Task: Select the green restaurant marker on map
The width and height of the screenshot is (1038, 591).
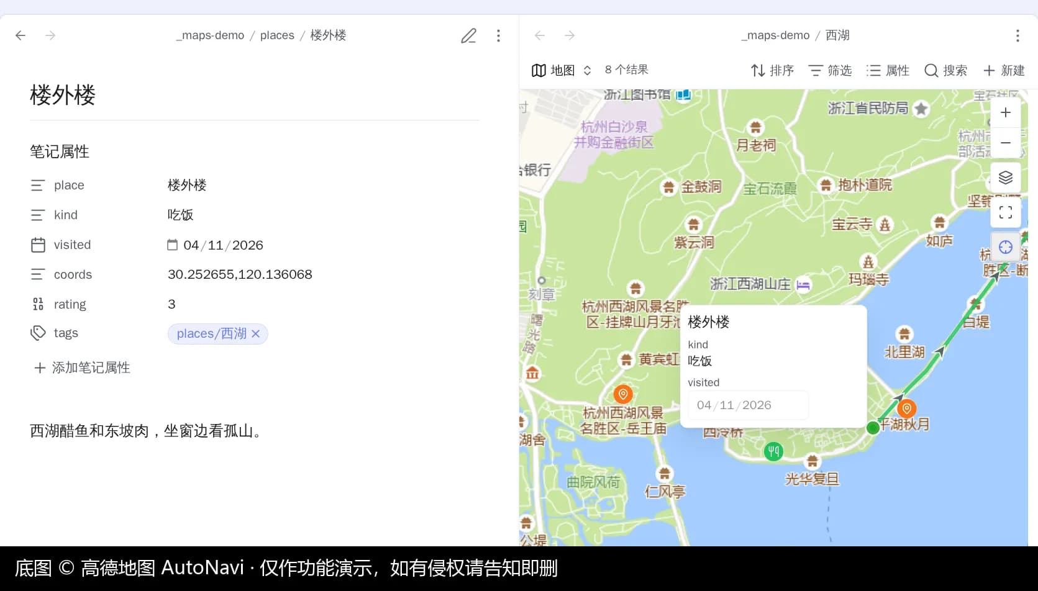Action: pos(773,451)
